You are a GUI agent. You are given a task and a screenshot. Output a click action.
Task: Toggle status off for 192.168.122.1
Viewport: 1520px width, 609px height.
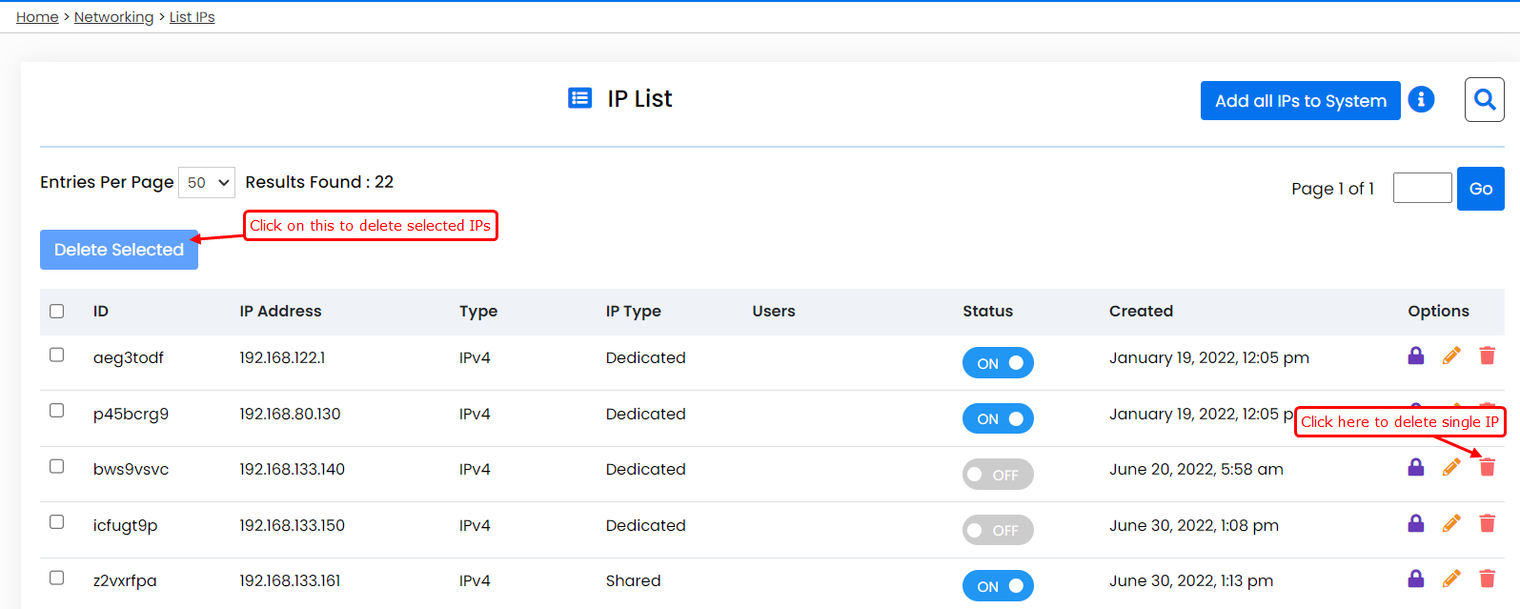(x=998, y=363)
